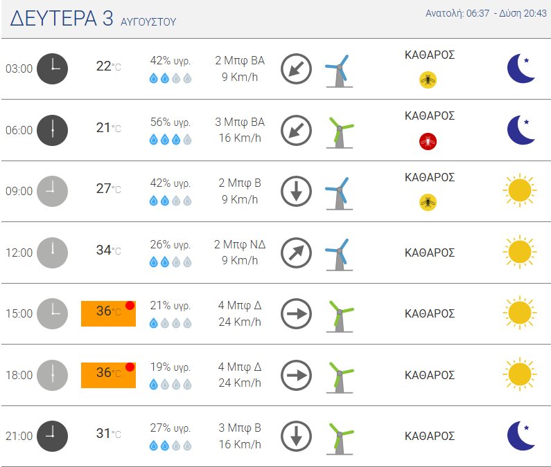The height and width of the screenshot is (467, 551).
Task: Click the crescent moon icon at 03:00
Action: (x=521, y=68)
